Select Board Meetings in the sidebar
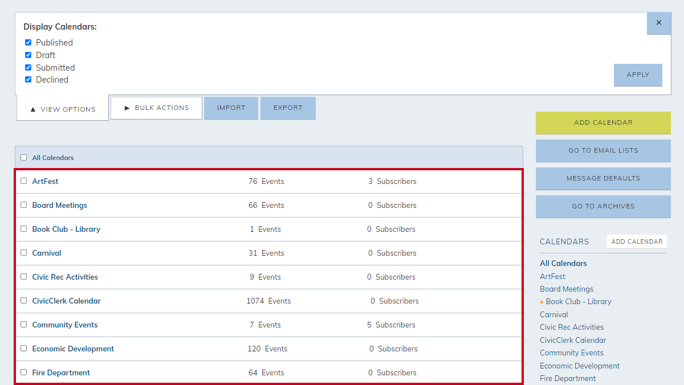 (567, 289)
